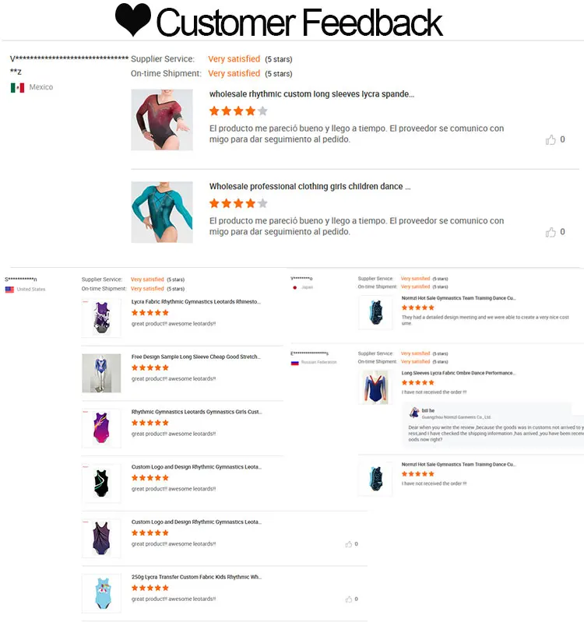Open teal long sleeve leotard thumbnail
The height and width of the screenshot is (622, 584).
click(162, 212)
